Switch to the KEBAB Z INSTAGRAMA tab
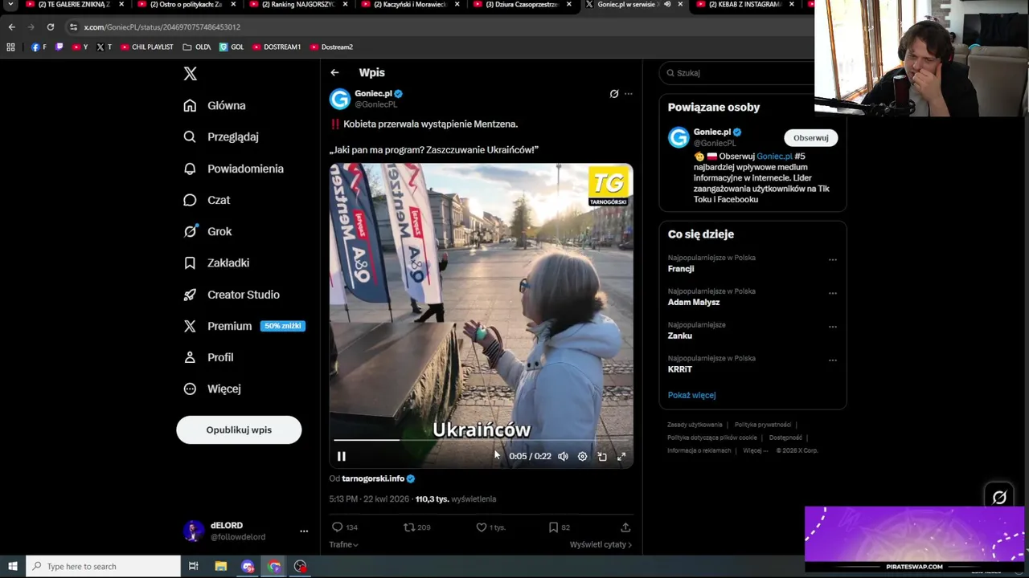This screenshot has height=578, width=1029. pyautogui.click(x=744, y=5)
